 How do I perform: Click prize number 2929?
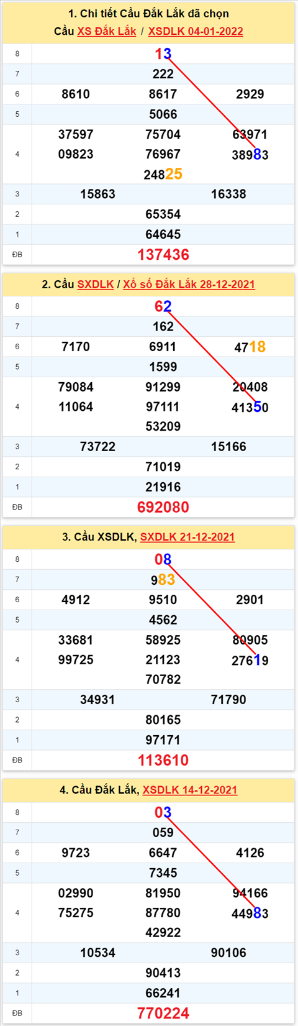(x=250, y=94)
